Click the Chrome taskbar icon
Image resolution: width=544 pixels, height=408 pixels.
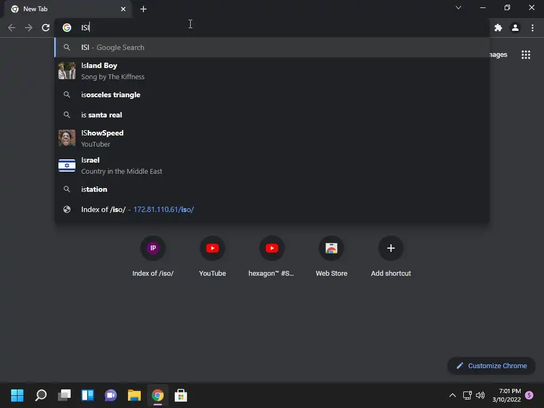coord(157,395)
